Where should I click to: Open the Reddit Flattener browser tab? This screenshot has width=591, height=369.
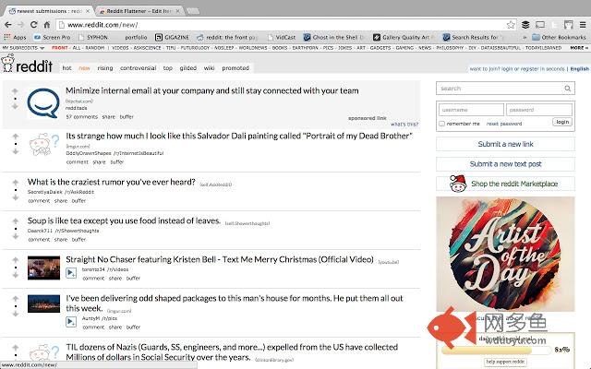pyautogui.click(x=139, y=11)
